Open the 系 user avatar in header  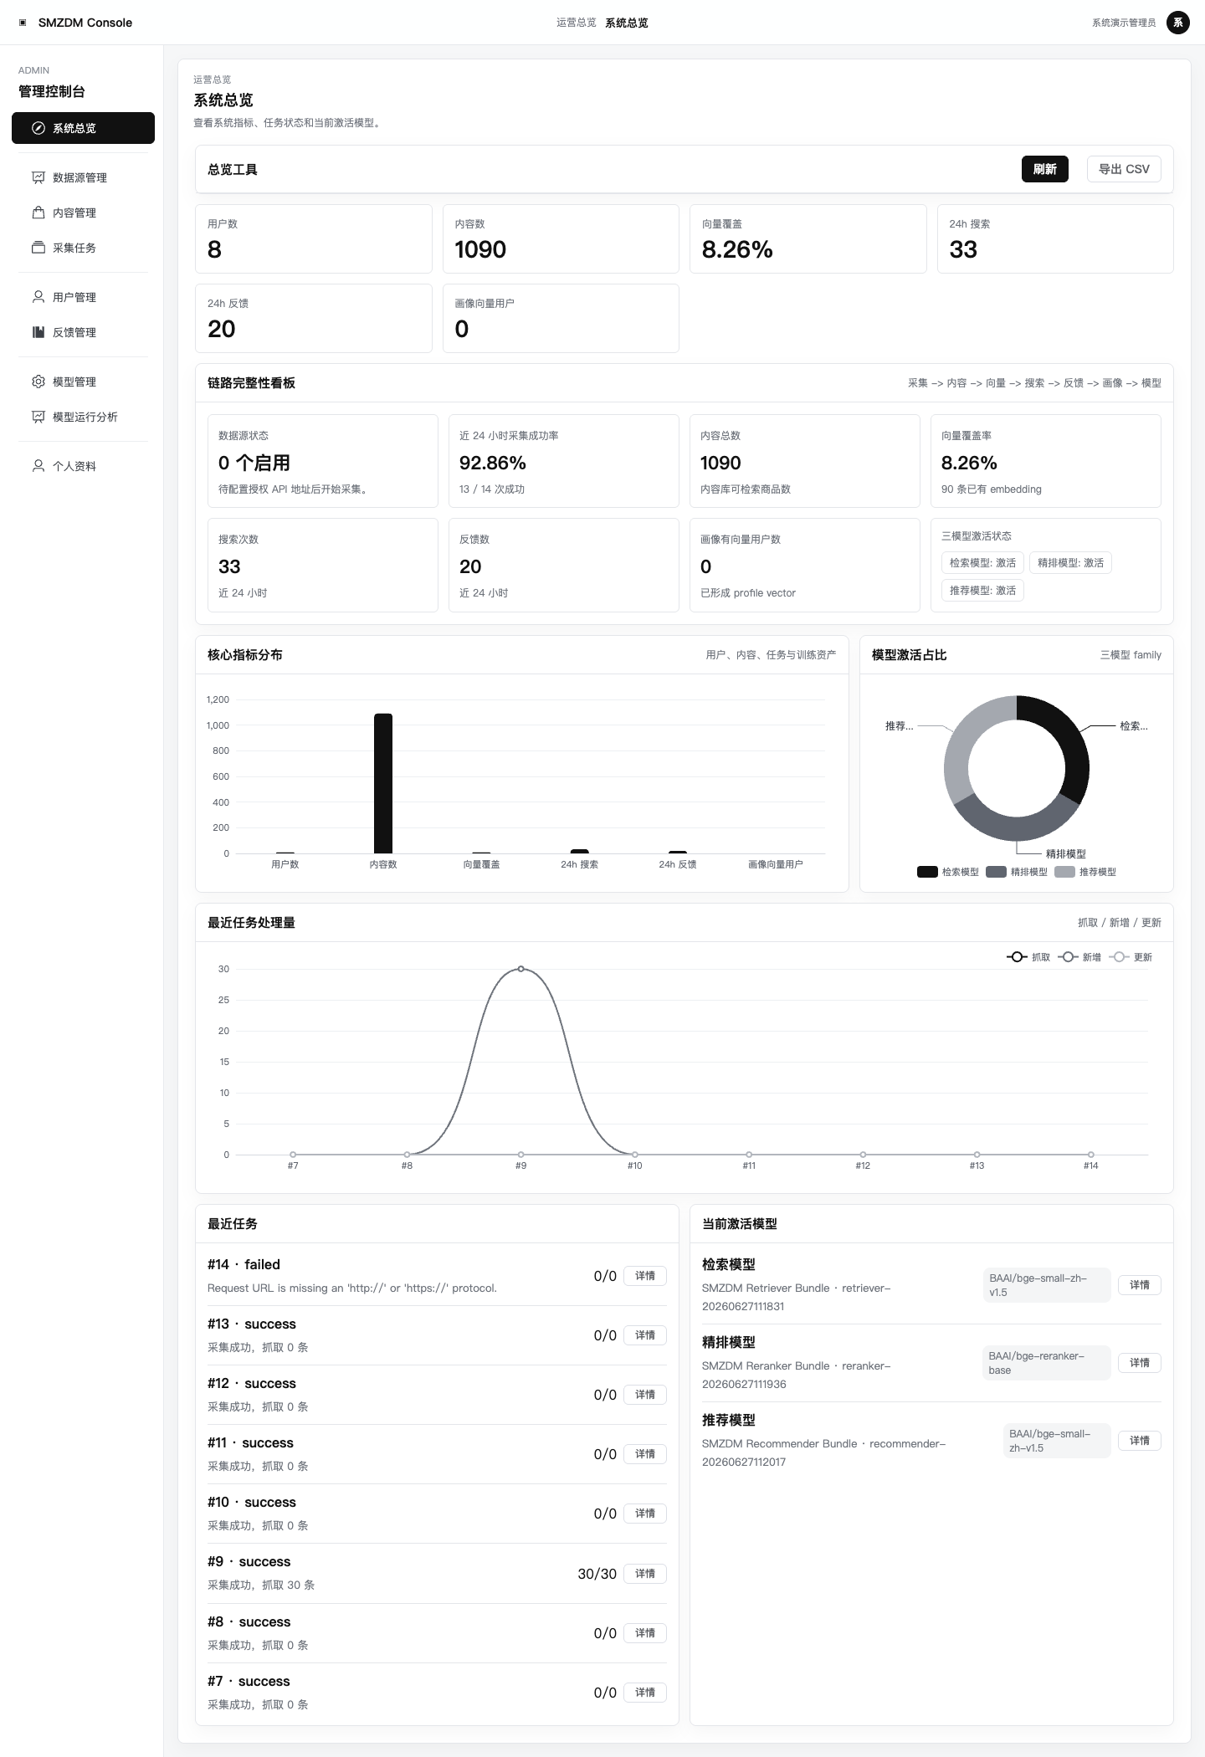pyautogui.click(x=1177, y=23)
